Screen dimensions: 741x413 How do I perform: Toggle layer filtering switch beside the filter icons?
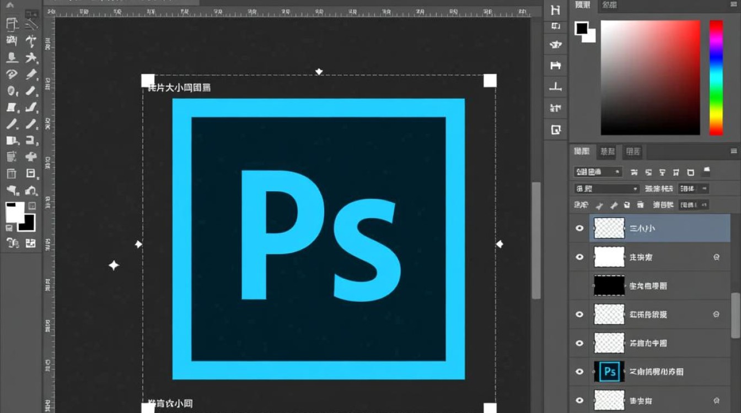point(707,171)
